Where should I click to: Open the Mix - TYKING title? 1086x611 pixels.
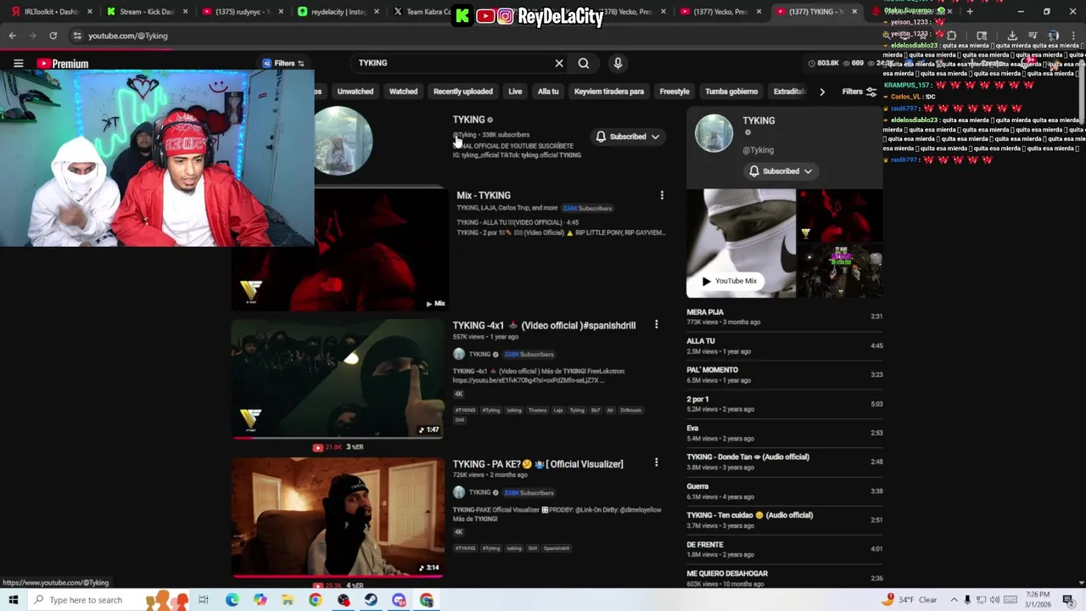point(484,195)
